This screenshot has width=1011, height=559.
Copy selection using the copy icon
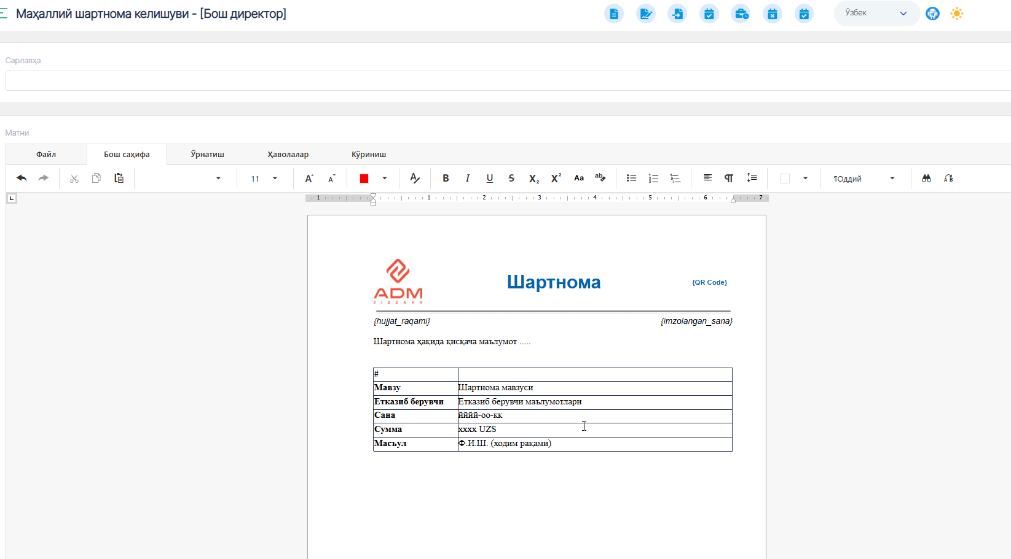(96, 179)
